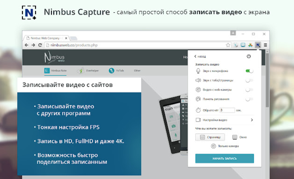Select Страницу page recording option
Viewport: 294px width, 179px height.
tap(210, 137)
